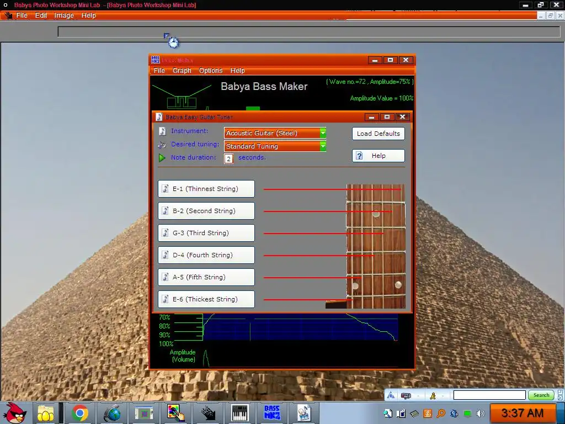The height and width of the screenshot is (424, 565).
Task: Click the Load Defaults button
Action: pos(379,134)
